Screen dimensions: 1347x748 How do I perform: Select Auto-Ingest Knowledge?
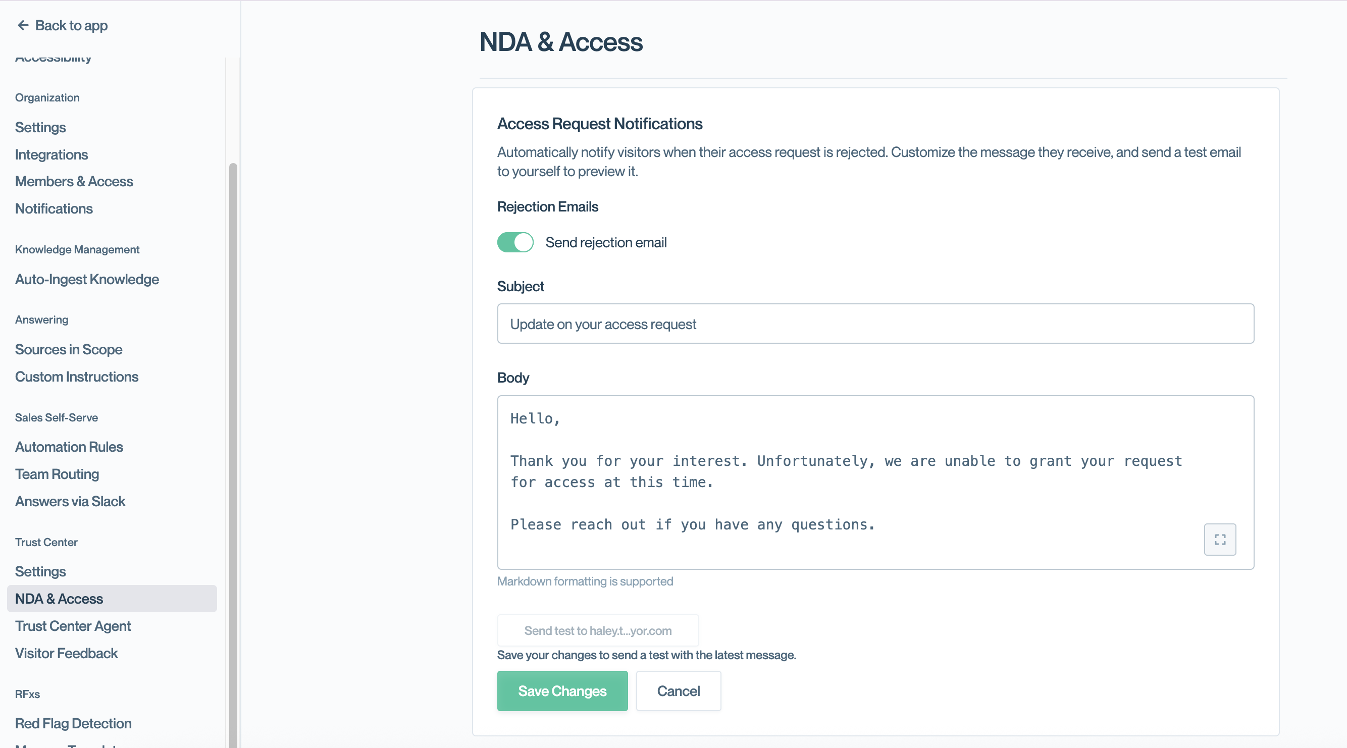(x=87, y=279)
